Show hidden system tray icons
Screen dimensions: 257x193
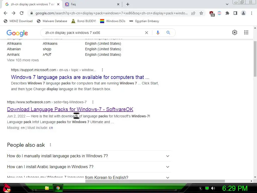coord(200,188)
